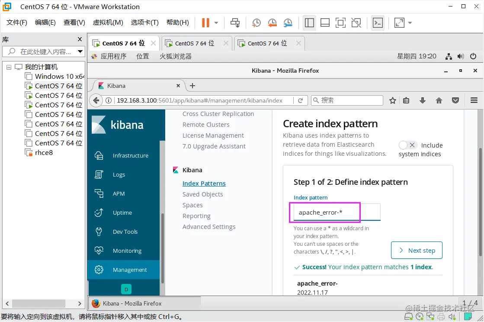Image resolution: width=484 pixels, height=322 pixels.
Task: Open APM in Kibana sidebar
Action: pyautogui.click(x=123, y=193)
